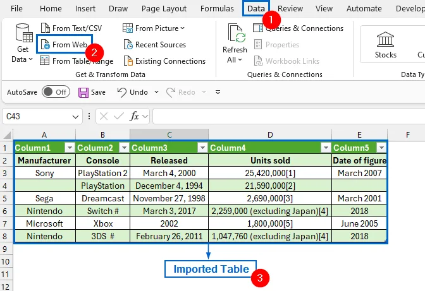Select From Text/CSV import option
Screen dimensions: 425x291
[x=71, y=28]
